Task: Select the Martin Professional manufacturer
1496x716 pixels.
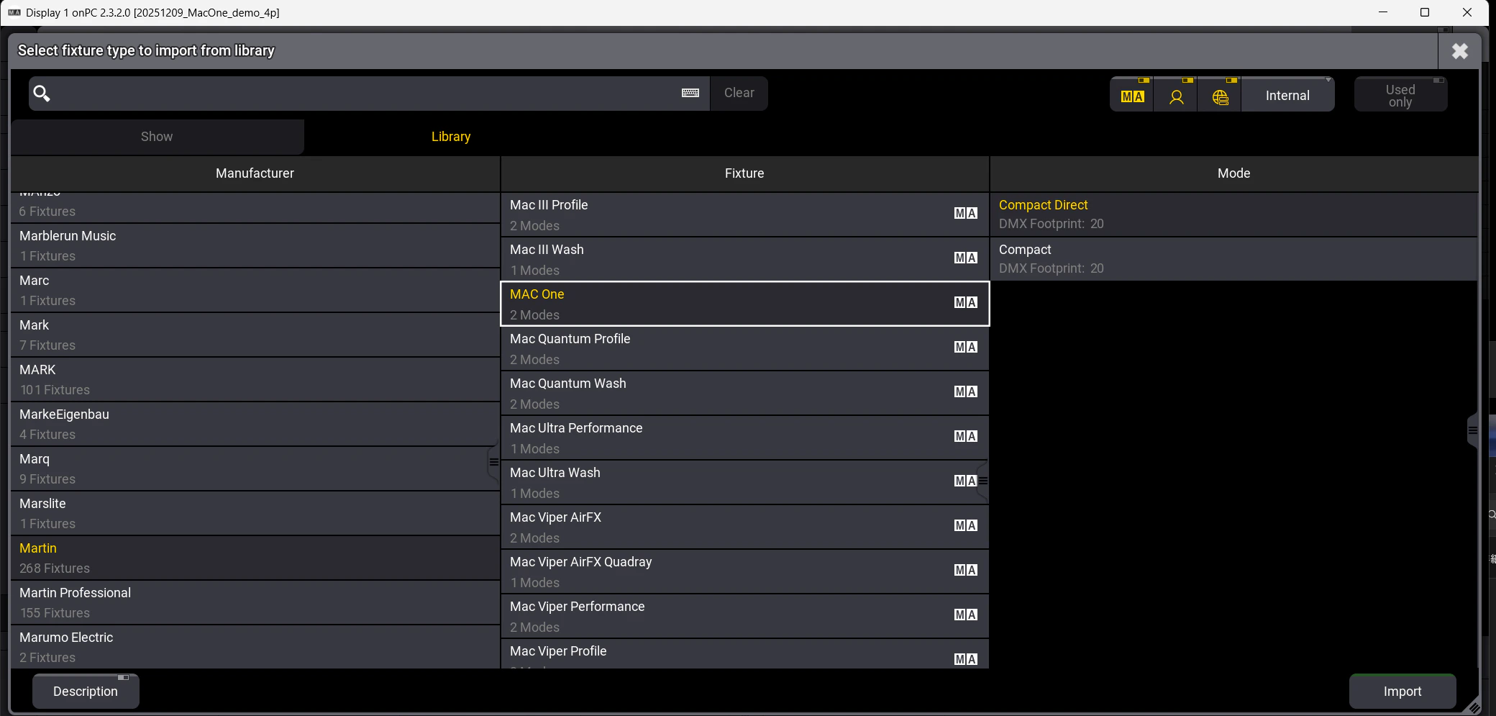Action: click(255, 603)
